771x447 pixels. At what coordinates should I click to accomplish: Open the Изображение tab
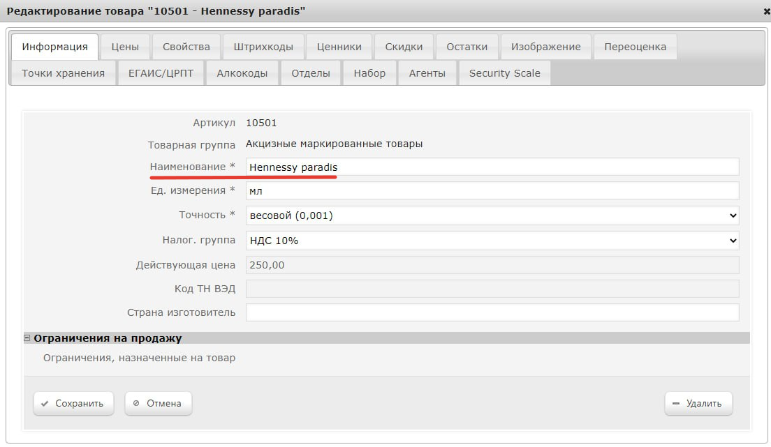click(546, 47)
